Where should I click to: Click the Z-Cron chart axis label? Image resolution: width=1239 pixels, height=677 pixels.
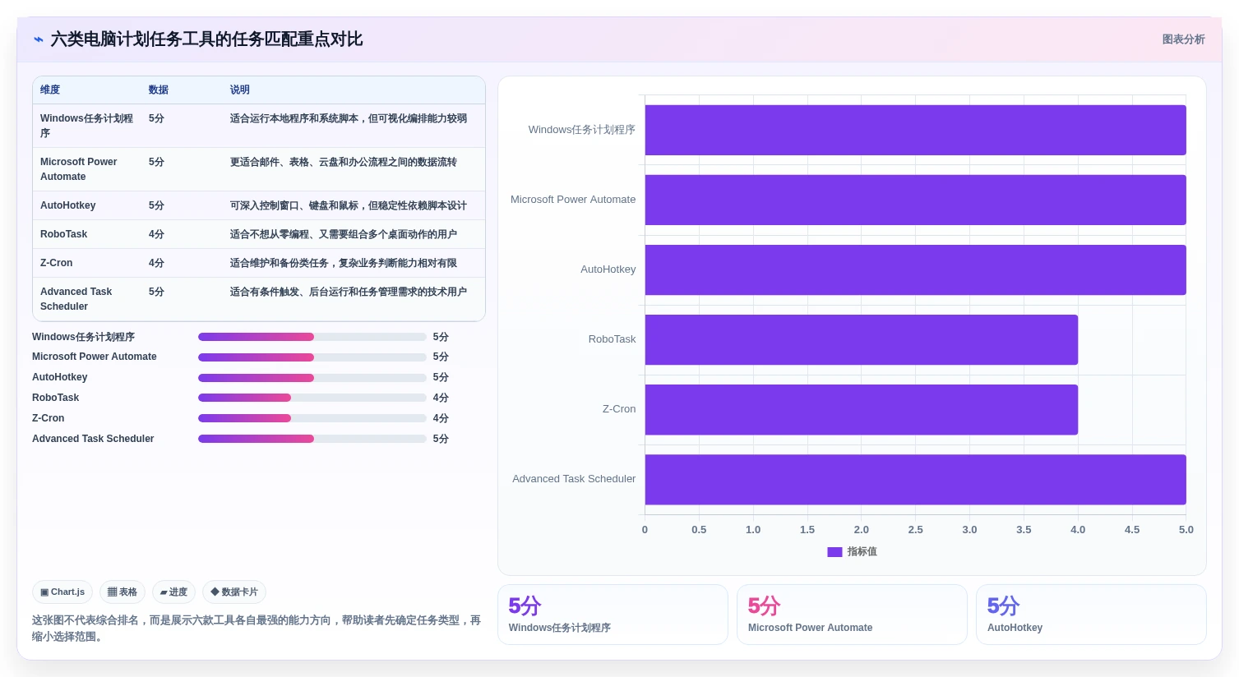(619, 409)
